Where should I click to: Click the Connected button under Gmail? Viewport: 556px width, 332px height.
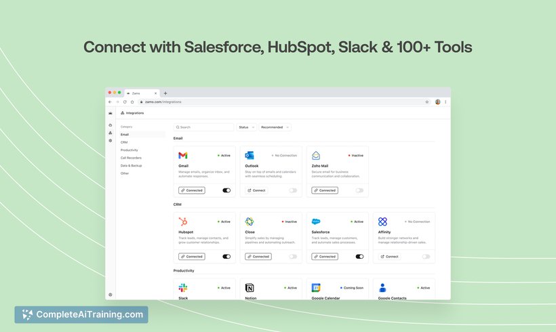pyautogui.click(x=192, y=190)
